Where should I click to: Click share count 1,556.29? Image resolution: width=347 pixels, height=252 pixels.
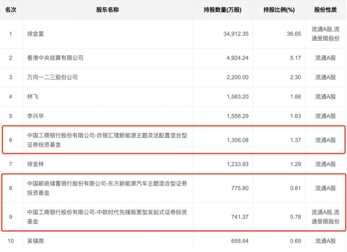click(237, 116)
